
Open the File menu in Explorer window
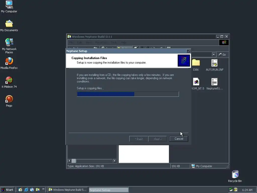coord(71,42)
